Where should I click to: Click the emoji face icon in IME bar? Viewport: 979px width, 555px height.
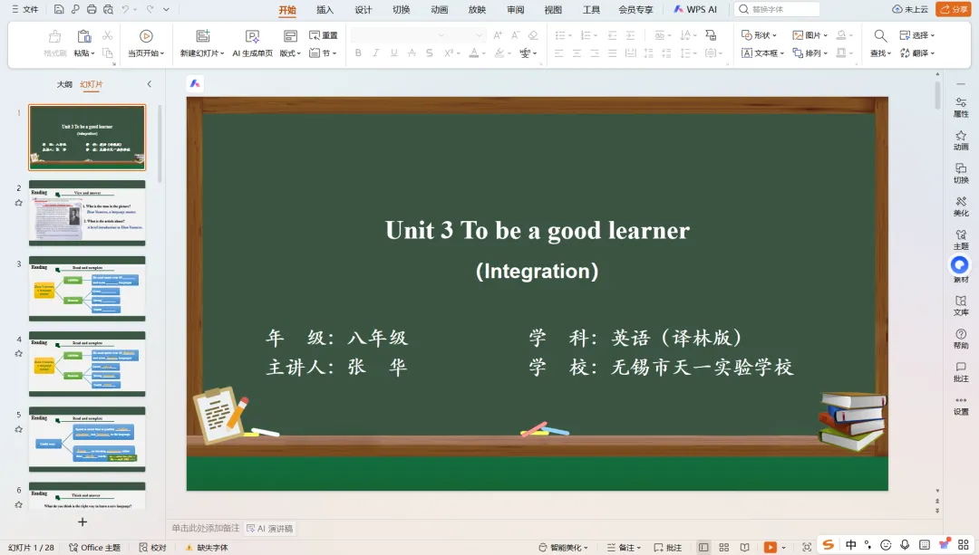[x=886, y=545]
